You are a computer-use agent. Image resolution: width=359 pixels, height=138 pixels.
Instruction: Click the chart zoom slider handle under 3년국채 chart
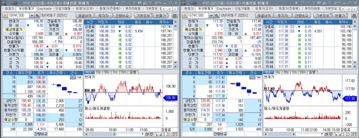143,134
